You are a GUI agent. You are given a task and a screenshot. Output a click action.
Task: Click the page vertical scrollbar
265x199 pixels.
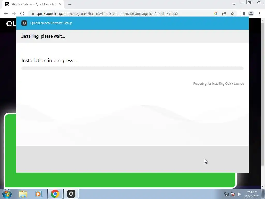pos(263,94)
